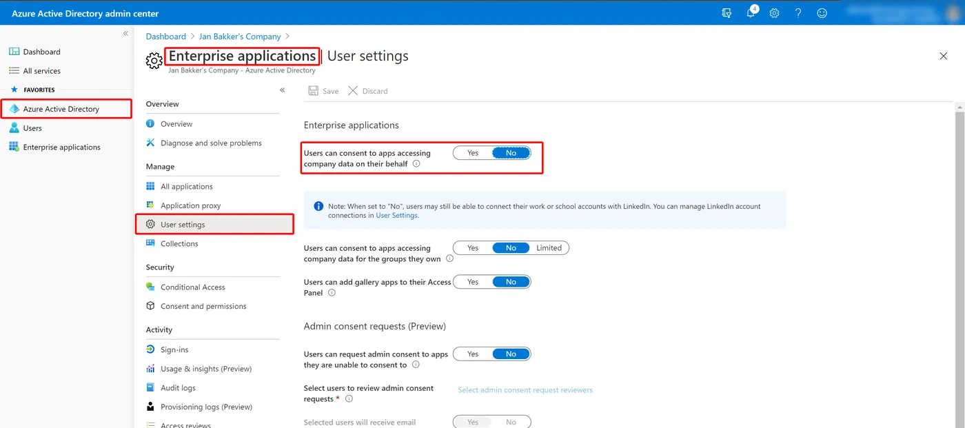Open the directory and subscription filter icon
This screenshot has height=428, width=965.
[x=727, y=13]
